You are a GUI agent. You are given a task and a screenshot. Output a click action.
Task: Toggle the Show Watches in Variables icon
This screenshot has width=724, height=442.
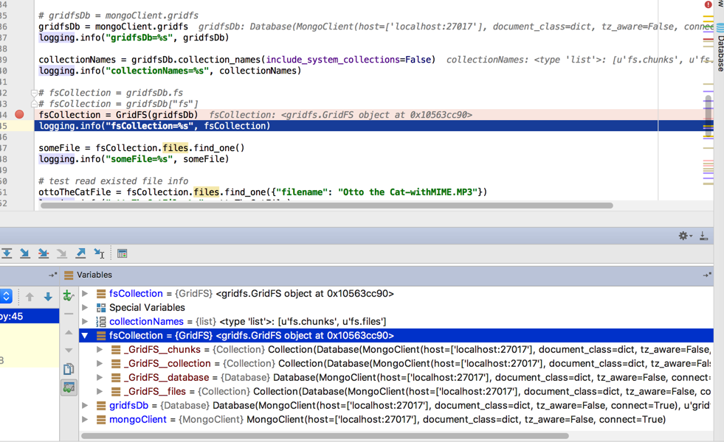coord(69,387)
